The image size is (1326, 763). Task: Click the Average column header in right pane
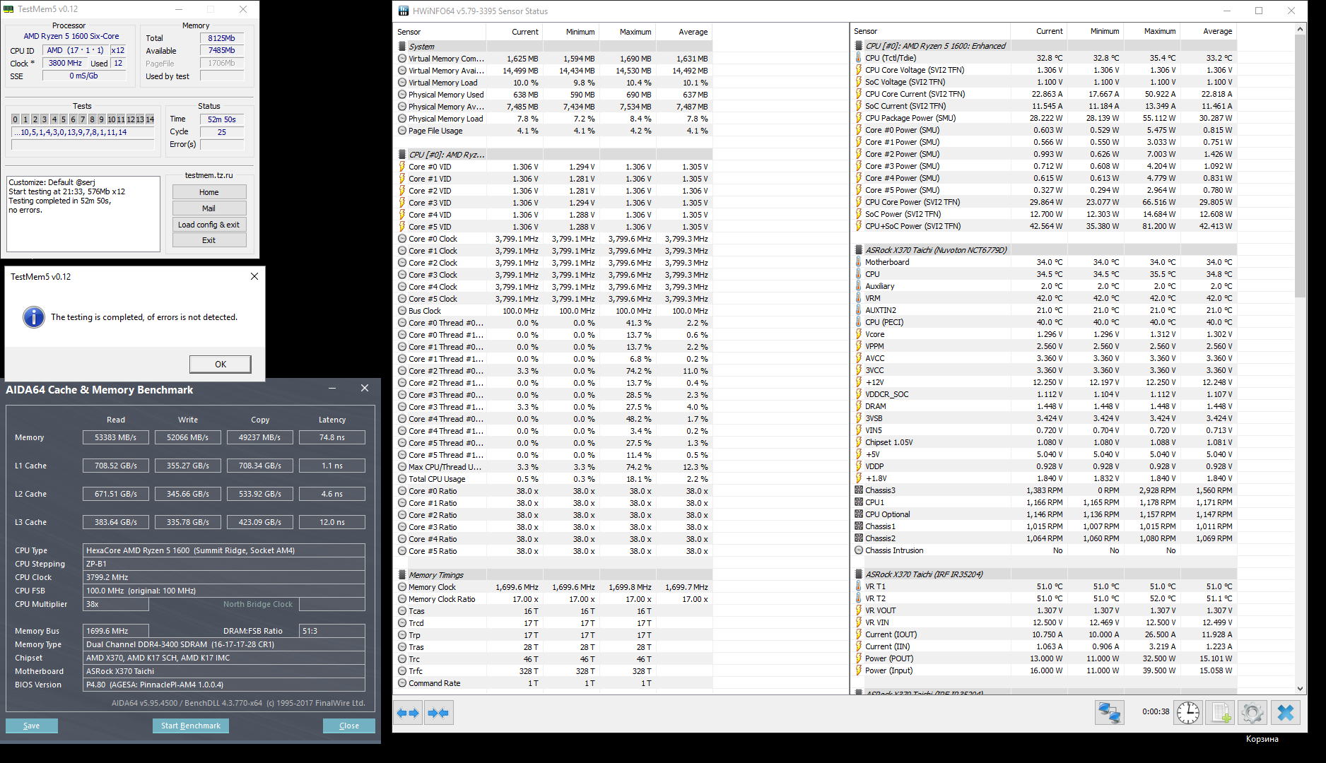pos(1209,31)
